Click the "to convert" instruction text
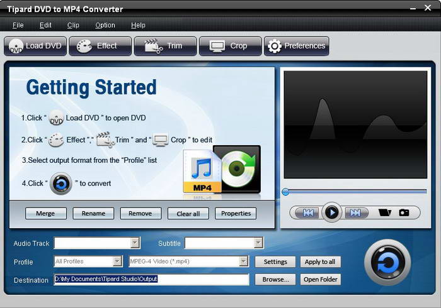This screenshot has height=308, width=441. point(95,184)
